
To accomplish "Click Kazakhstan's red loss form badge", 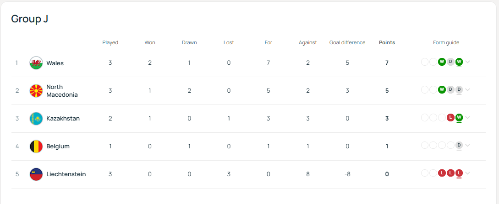I will pos(450,118).
